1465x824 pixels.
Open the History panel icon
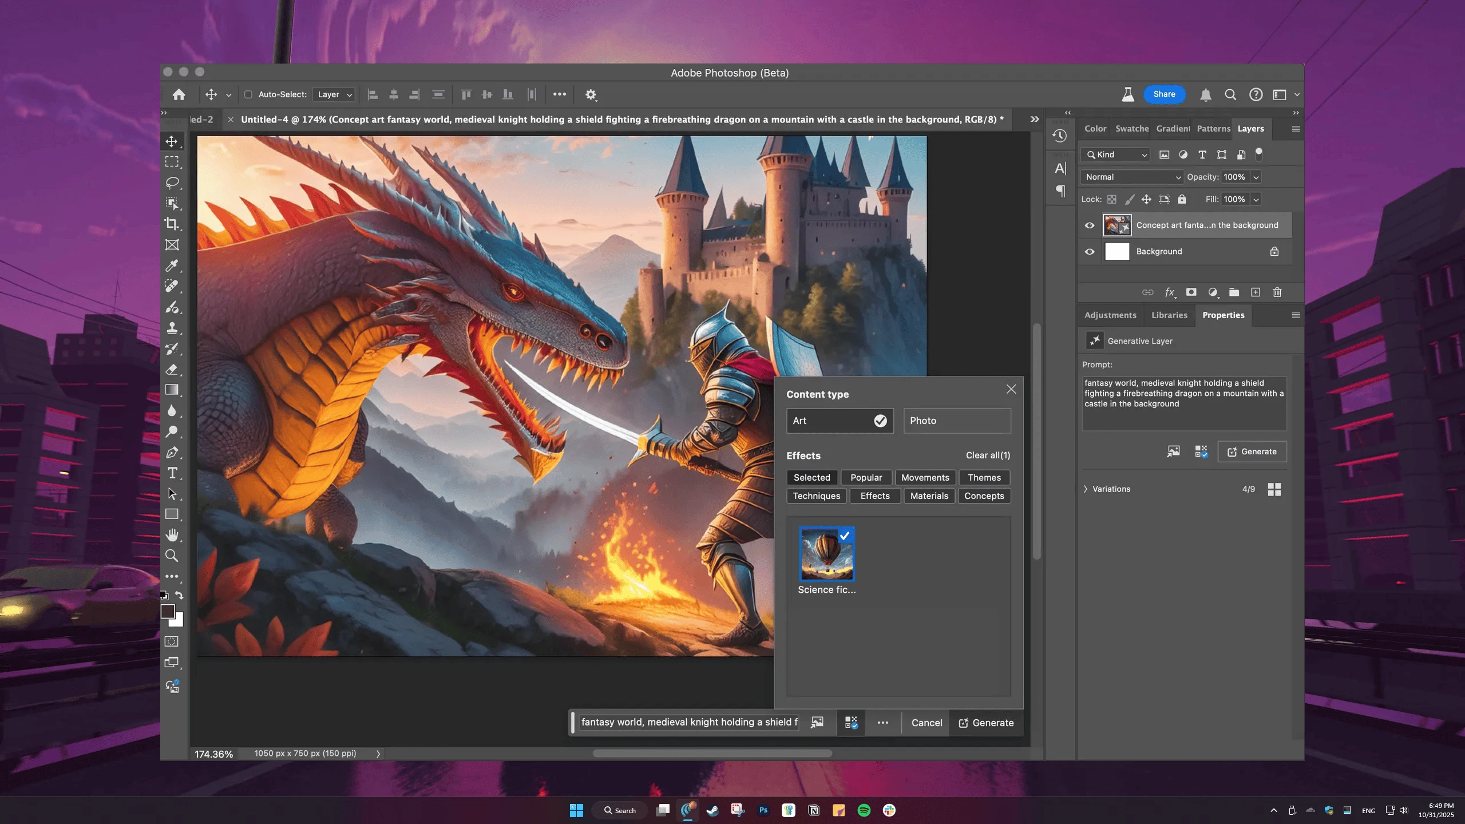1059,136
